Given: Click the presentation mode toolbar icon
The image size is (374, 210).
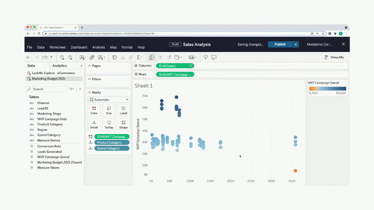Looking at the screenshot, I should pyautogui.click(x=214, y=57).
